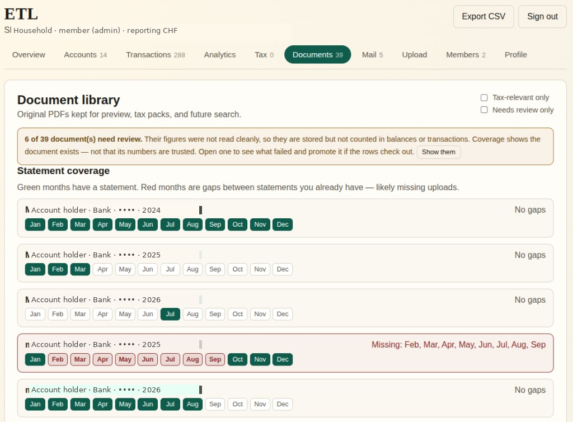The height and width of the screenshot is (422, 573).
Task: Enable Tax-relevant only checkbox
Action: click(x=484, y=97)
